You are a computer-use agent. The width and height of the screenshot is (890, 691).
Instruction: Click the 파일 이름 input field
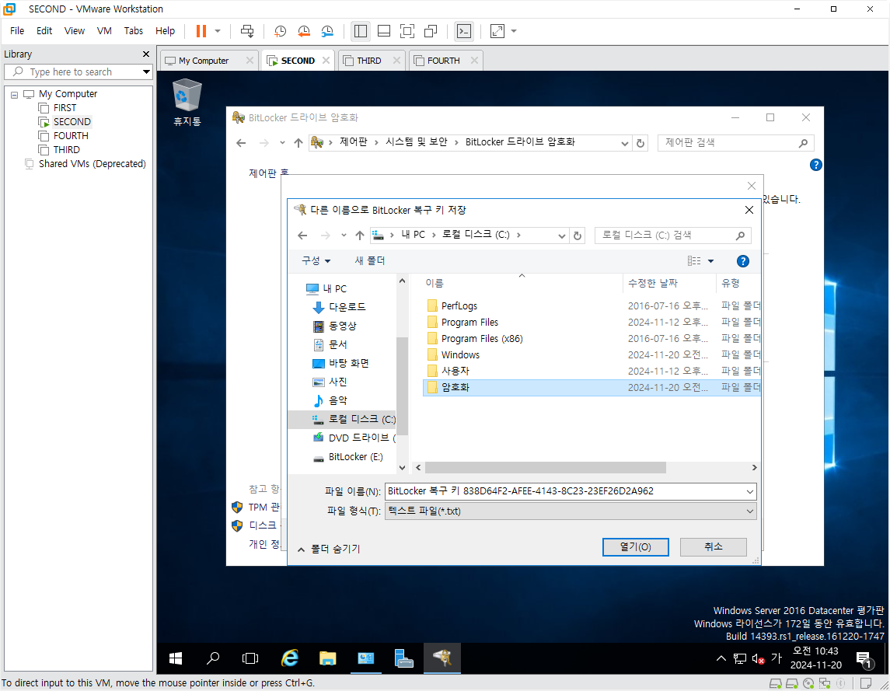(571, 491)
